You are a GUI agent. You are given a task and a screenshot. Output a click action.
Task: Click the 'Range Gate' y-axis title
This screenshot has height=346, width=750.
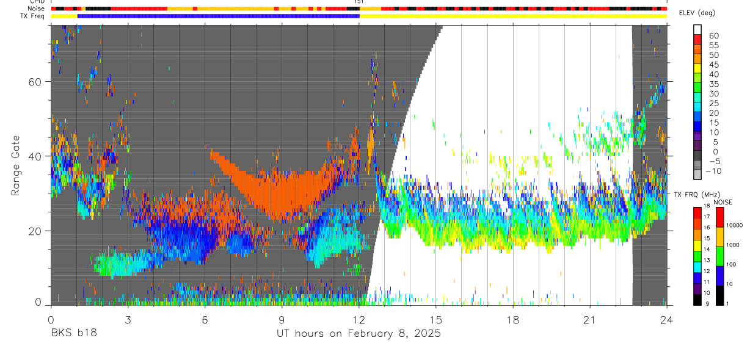[x=15, y=166]
